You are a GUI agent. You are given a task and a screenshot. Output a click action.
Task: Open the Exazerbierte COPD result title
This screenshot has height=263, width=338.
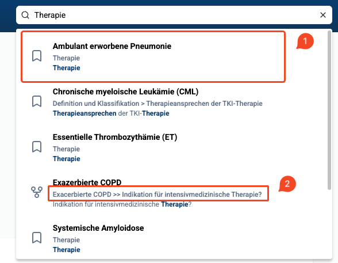87,182
